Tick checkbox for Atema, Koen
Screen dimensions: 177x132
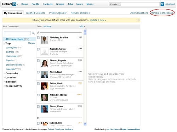pos(38,107)
